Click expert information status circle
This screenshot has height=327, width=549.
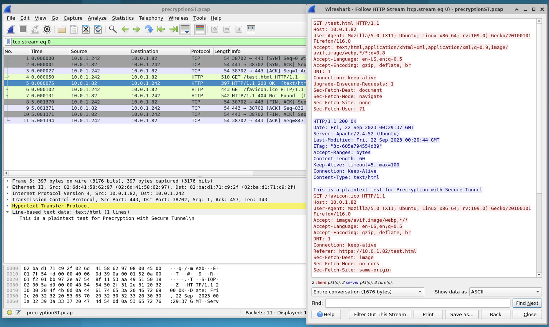click(x=9, y=312)
